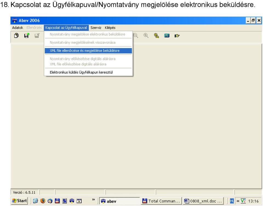Choose XML file ellenőrzése és megjelölése beküldésre
Viewport: 263px width, 207px height.
[x=88, y=51]
